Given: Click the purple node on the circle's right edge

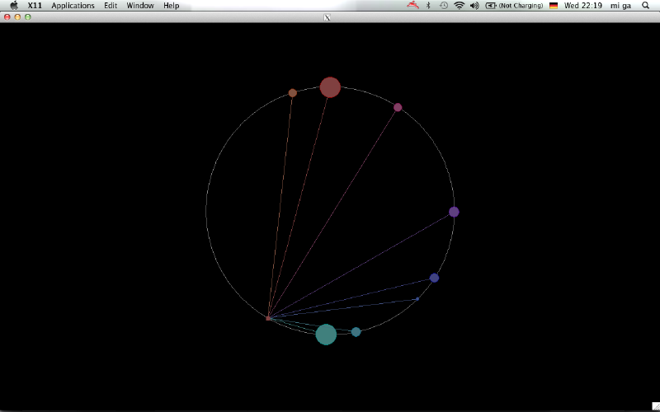Looking at the screenshot, I should pos(454,212).
